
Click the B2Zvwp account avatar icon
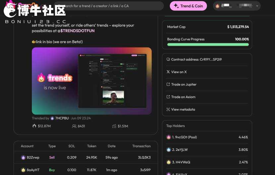point(23,157)
